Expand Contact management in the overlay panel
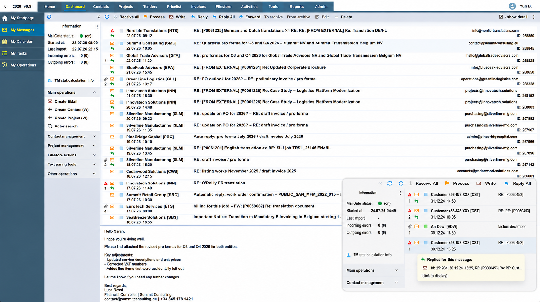The width and height of the screenshot is (540, 302). pos(396,283)
